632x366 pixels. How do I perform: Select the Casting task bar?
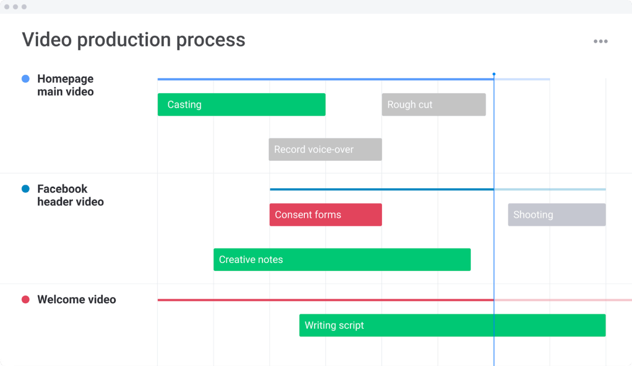click(241, 104)
